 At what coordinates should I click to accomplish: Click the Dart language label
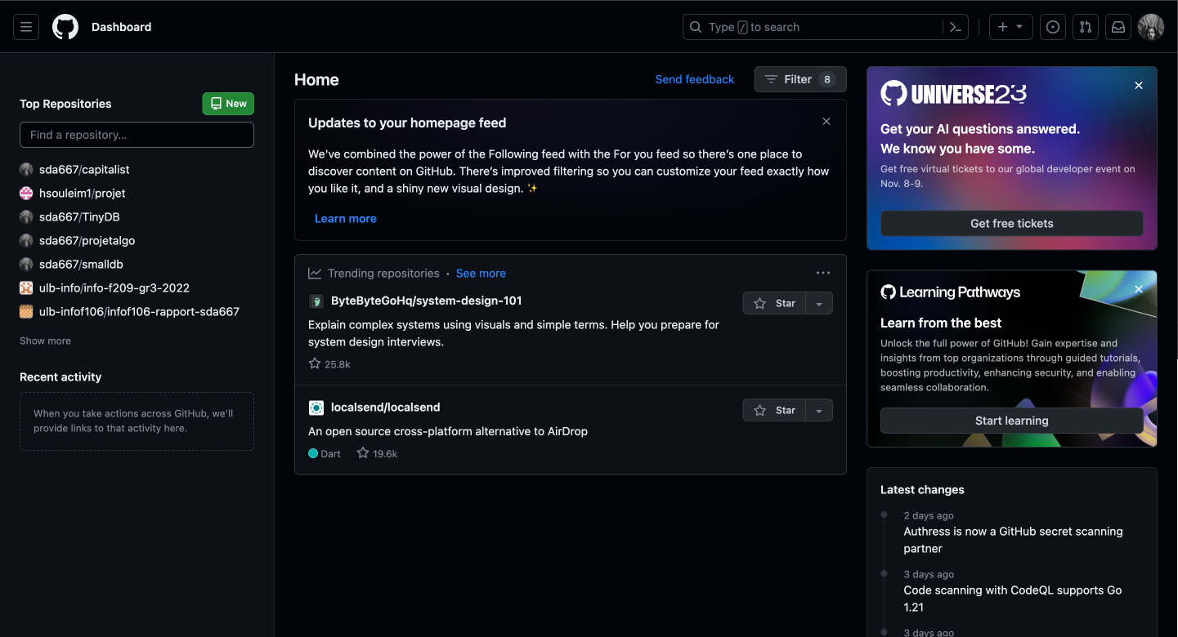pyautogui.click(x=325, y=453)
